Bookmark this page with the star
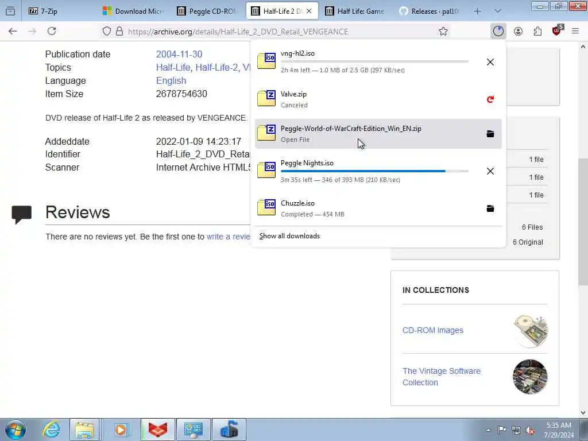This screenshot has width=588, height=441. click(x=443, y=32)
